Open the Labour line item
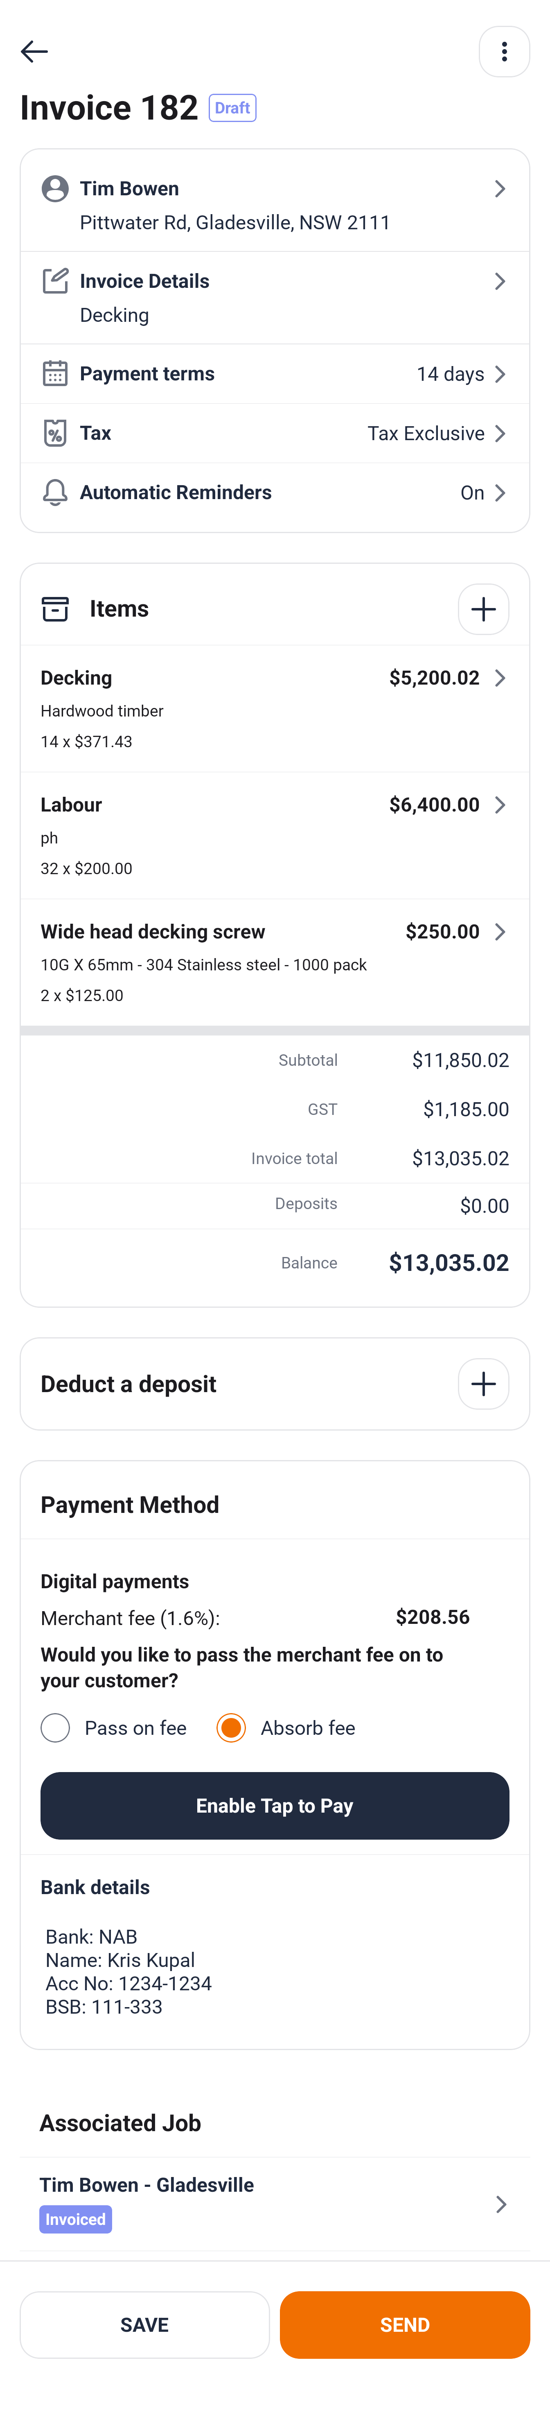The height and width of the screenshot is (2428, 550). click(273, 835)
